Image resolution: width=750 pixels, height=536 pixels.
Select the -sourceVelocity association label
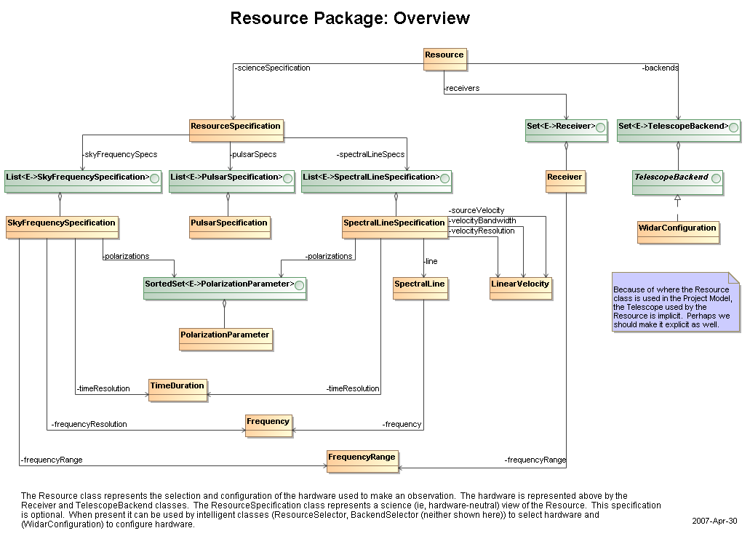pos(475,210)
